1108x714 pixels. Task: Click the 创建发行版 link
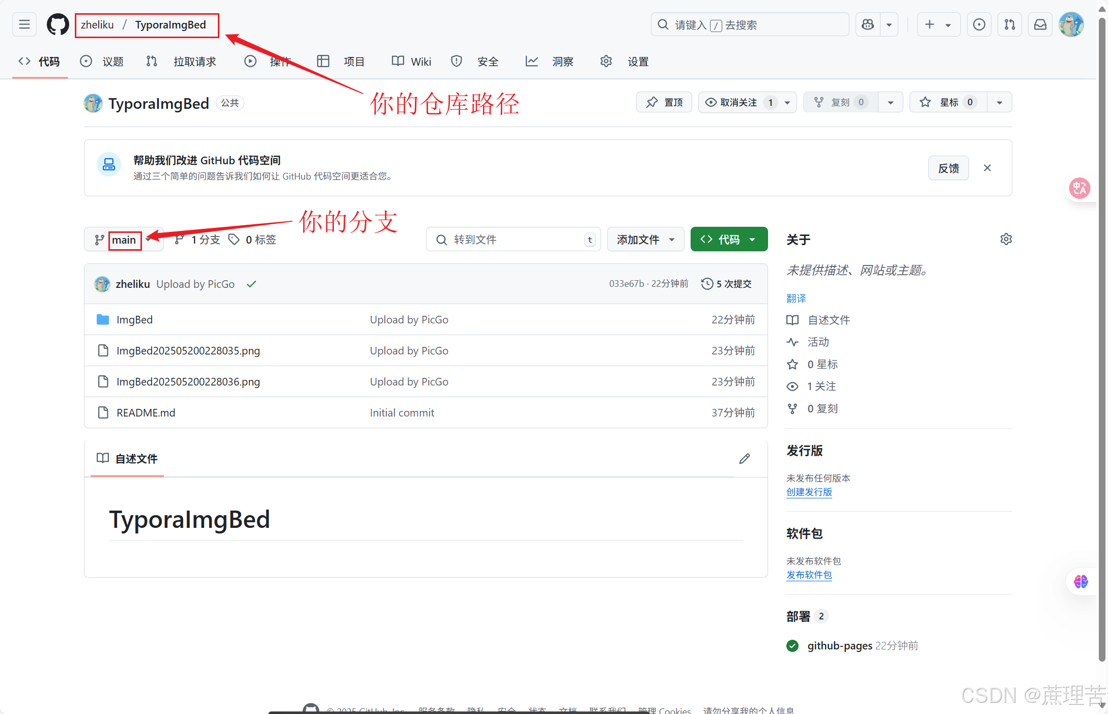pos(809,492)
